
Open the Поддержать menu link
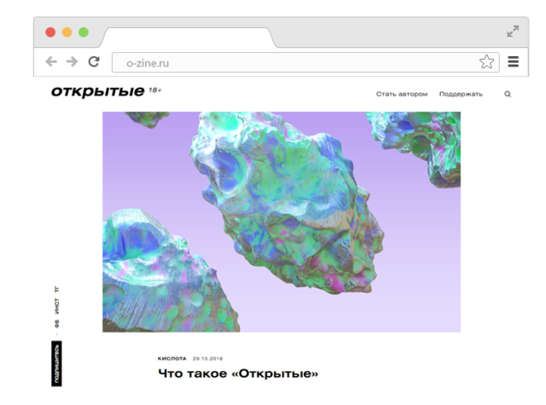tap(461, 95)
